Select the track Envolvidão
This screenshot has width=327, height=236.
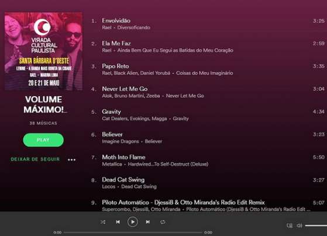pyautogui.click(x=209, y=24)
